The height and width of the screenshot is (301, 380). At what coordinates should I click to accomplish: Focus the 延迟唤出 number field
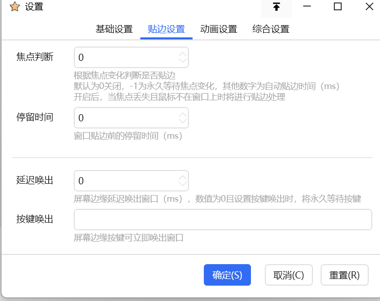point(125,181)
